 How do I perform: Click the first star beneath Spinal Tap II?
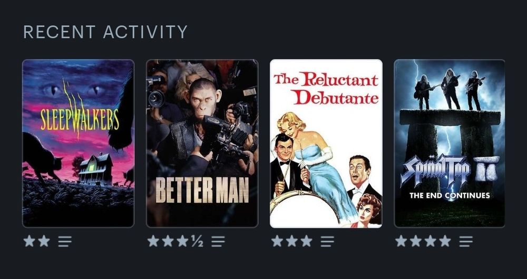click(x=401, y=241)
